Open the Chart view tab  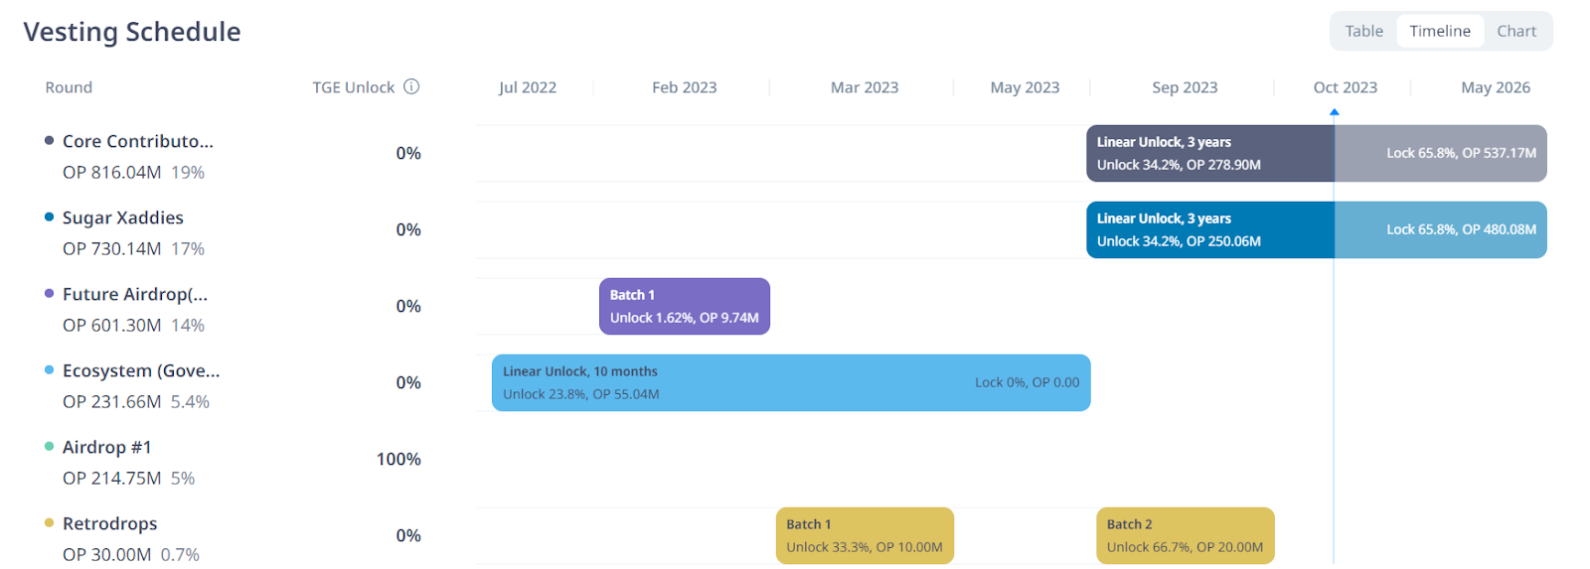point(1516,31)
